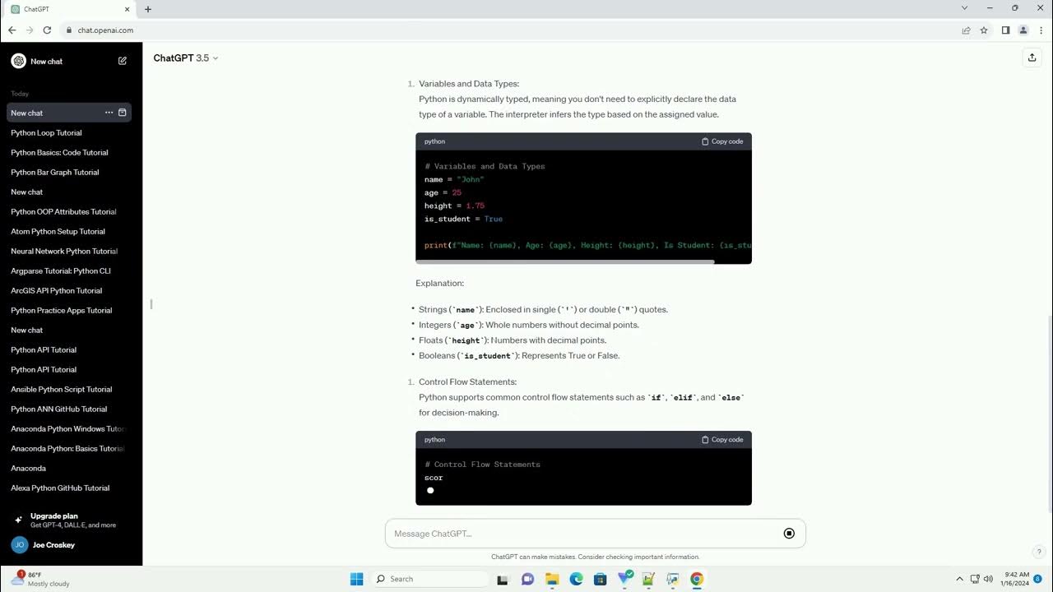Open the clock and date at 9:42 AM
This screenshot has width=1053, height=592.
pos(1015,579)
